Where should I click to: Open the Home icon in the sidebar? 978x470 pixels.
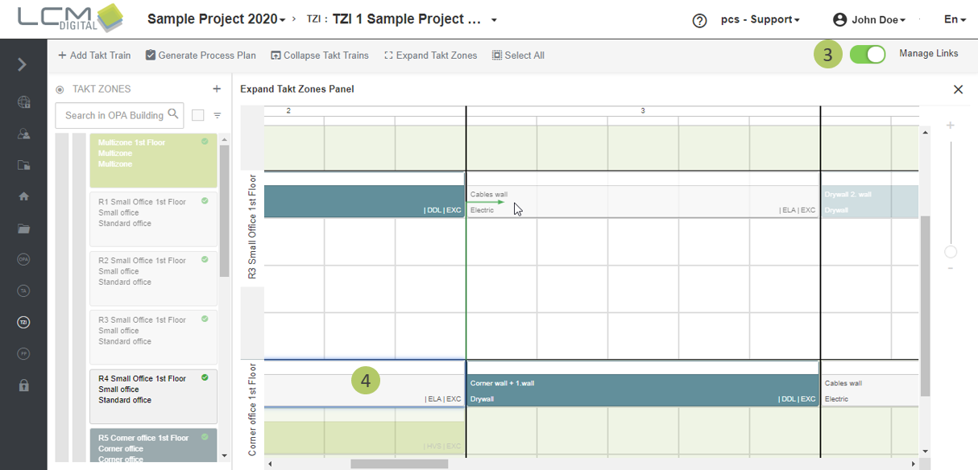pyautogui.click(x=23, y=196)
